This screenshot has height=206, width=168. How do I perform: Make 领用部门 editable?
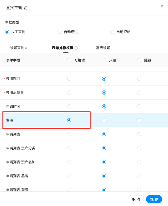tap(69, 79)
